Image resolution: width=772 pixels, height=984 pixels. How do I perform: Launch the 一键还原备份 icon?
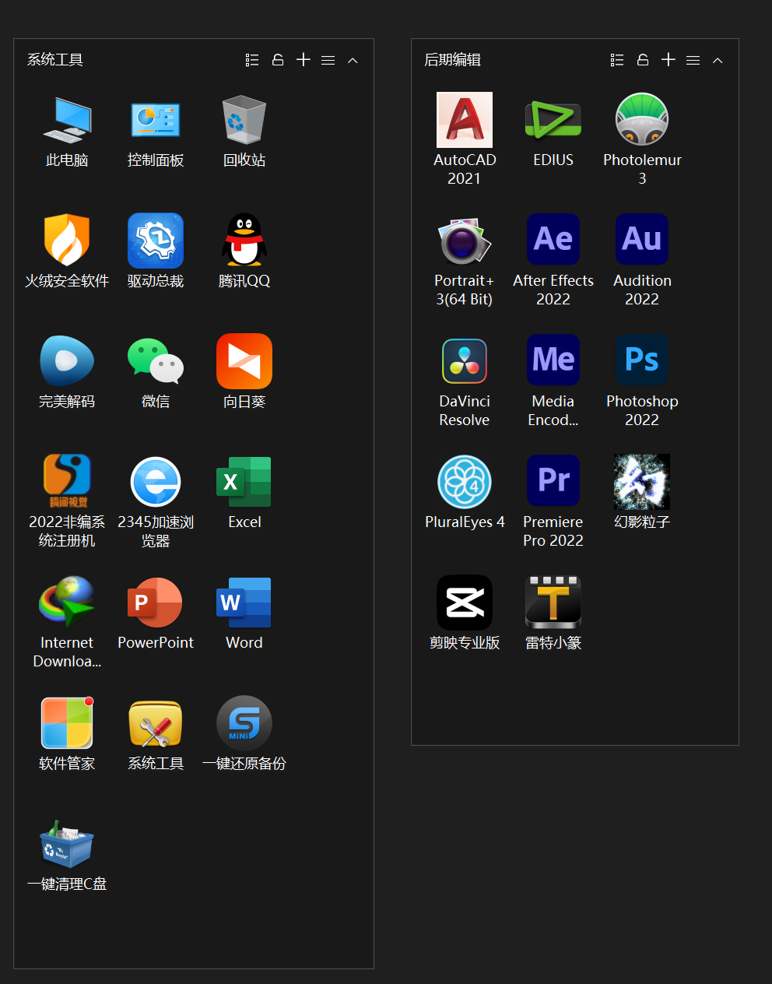pyautogui.click(x=244, y=723)
